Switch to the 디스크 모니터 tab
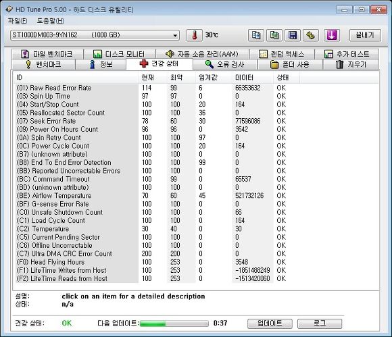This screenshot has height=337, width=392. coord(119,54)
